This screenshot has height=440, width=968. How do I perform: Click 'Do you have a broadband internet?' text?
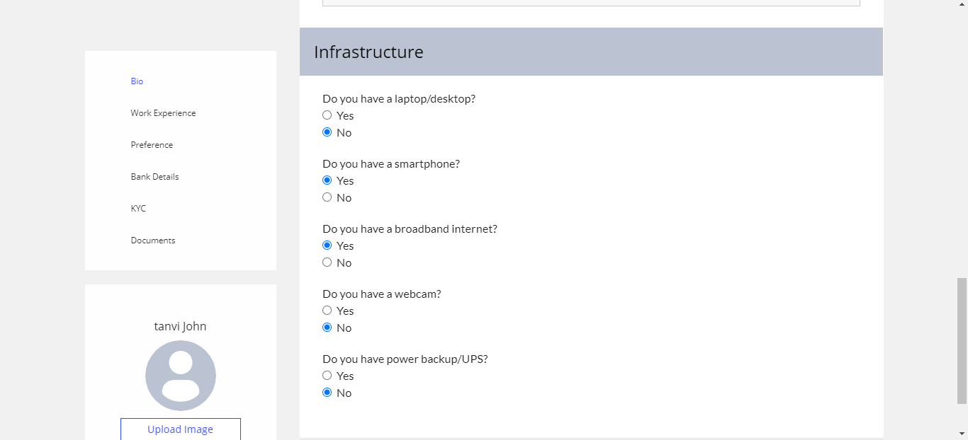pos(410,228)
